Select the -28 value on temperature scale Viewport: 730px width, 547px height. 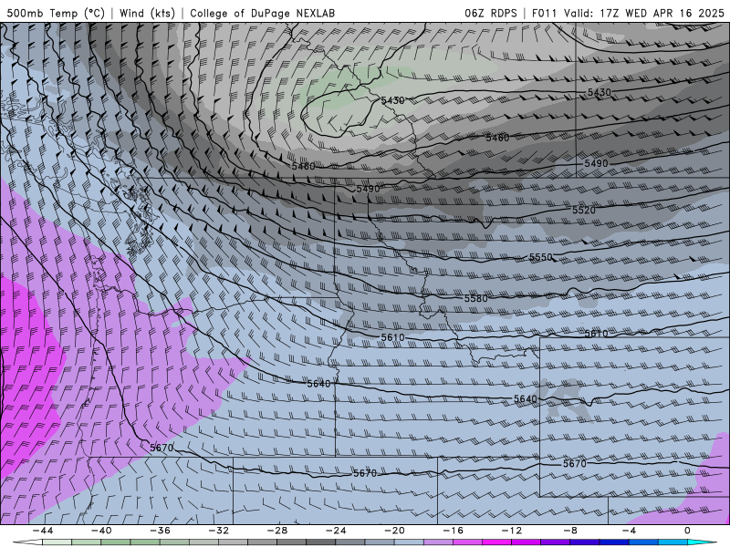coord(277,531)
